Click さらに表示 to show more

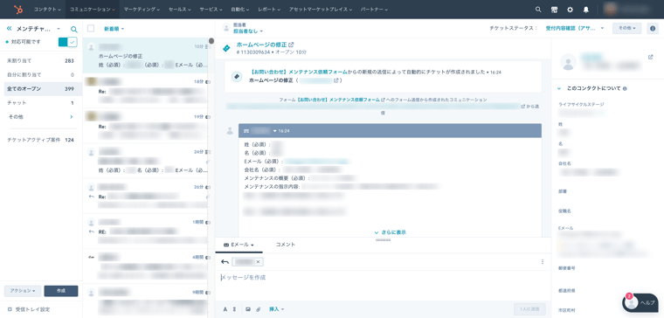(x=391, y=232)
